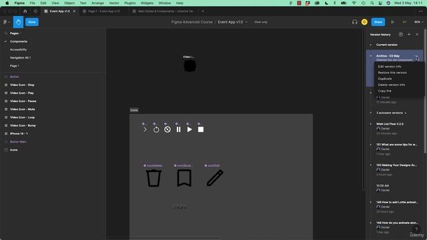Viewport: 427px width, 240px height.
Task: Click the yellow user avatar
Action: (364, 22)
